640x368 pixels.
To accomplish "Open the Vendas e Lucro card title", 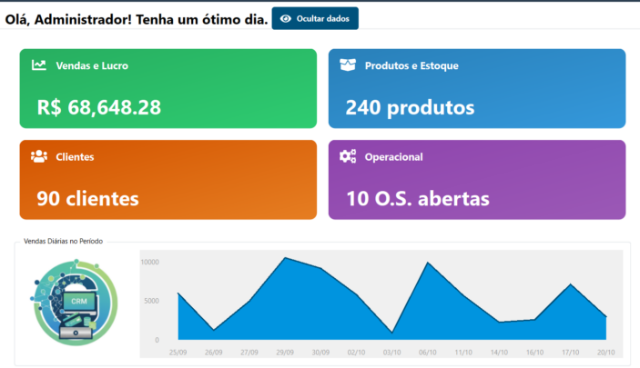I will pyautogui.click(x=92, y=66).
